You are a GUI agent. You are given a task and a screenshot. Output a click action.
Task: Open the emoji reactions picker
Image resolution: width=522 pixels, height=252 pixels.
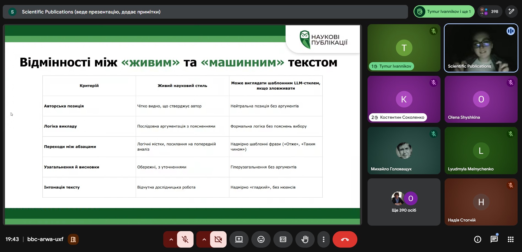tap(261, 239)
